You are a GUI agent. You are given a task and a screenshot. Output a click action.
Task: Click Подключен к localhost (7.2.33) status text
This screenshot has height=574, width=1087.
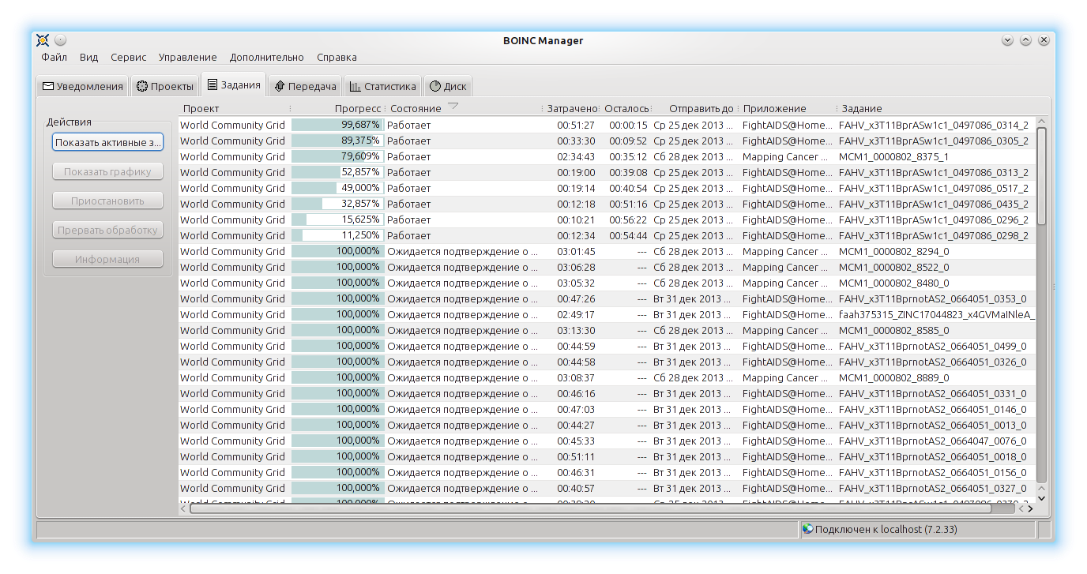[886, 529]
